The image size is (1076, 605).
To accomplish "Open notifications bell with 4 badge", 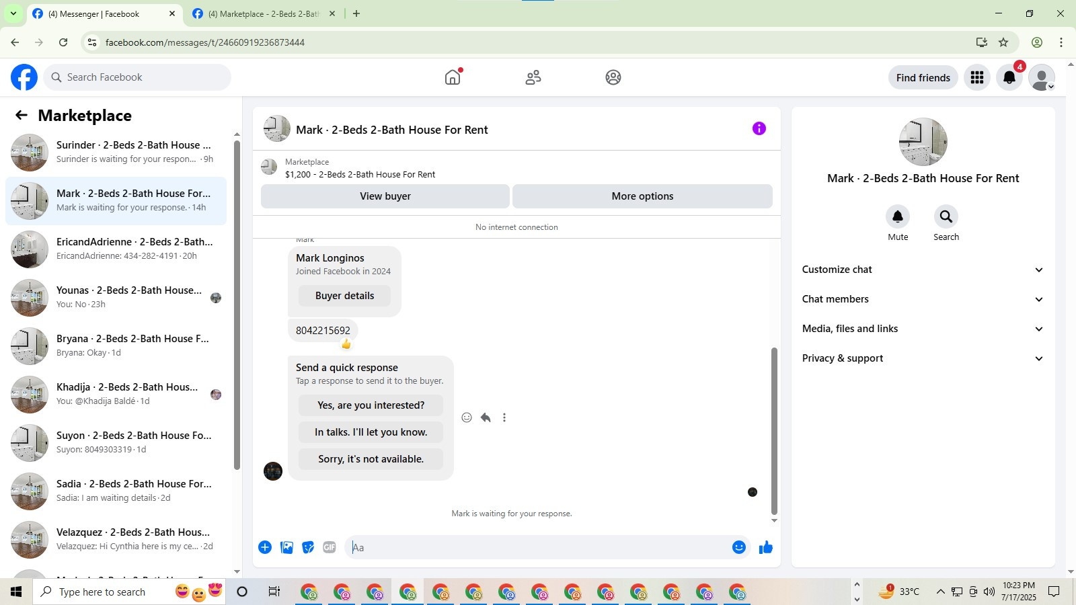I will (x=1009, y=77).
